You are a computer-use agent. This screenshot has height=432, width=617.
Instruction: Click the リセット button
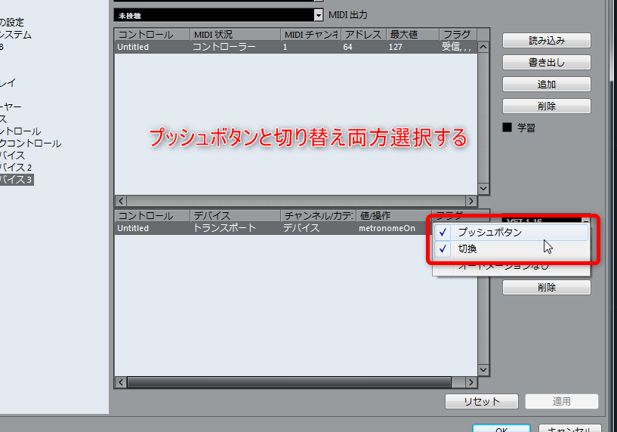pos(482,401)
